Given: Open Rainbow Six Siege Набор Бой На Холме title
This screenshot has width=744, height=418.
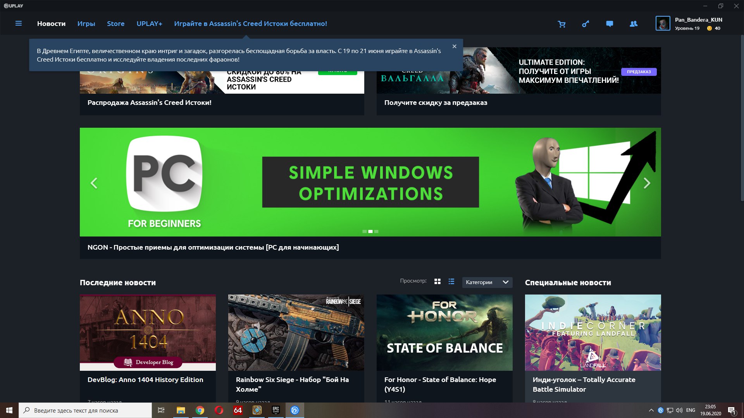Looking at the screenshot, I should (292, 384).
